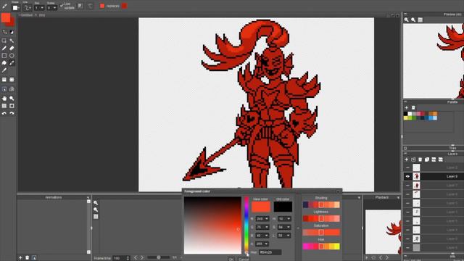Zoom in on the Preview panel
The width and height of the screenshot is (464, 261).
[407, 20]
